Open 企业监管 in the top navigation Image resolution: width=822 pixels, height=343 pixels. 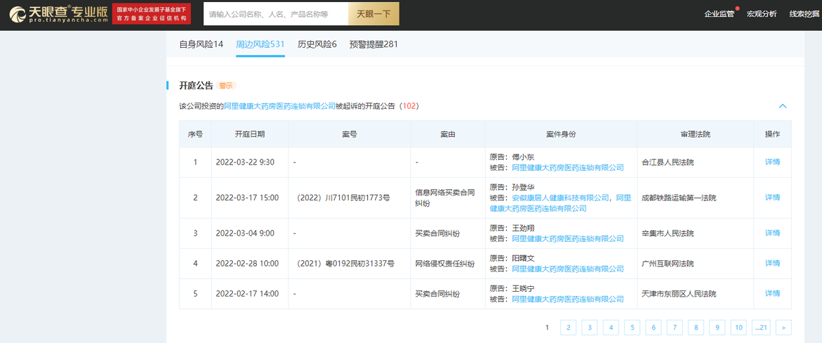[x=719, y=14]
